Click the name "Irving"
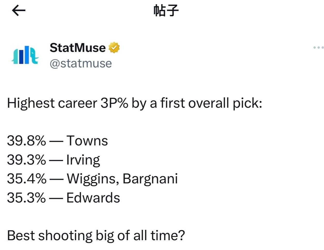The height and width of the screenshot is (250, 324). point(83,160)
